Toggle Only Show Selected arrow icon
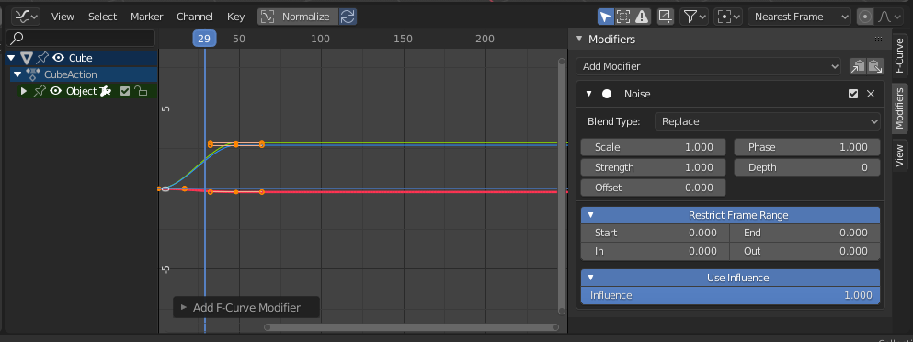Image resolution: width=913 pixels, height=342 pixels. (x=606, y=17)
